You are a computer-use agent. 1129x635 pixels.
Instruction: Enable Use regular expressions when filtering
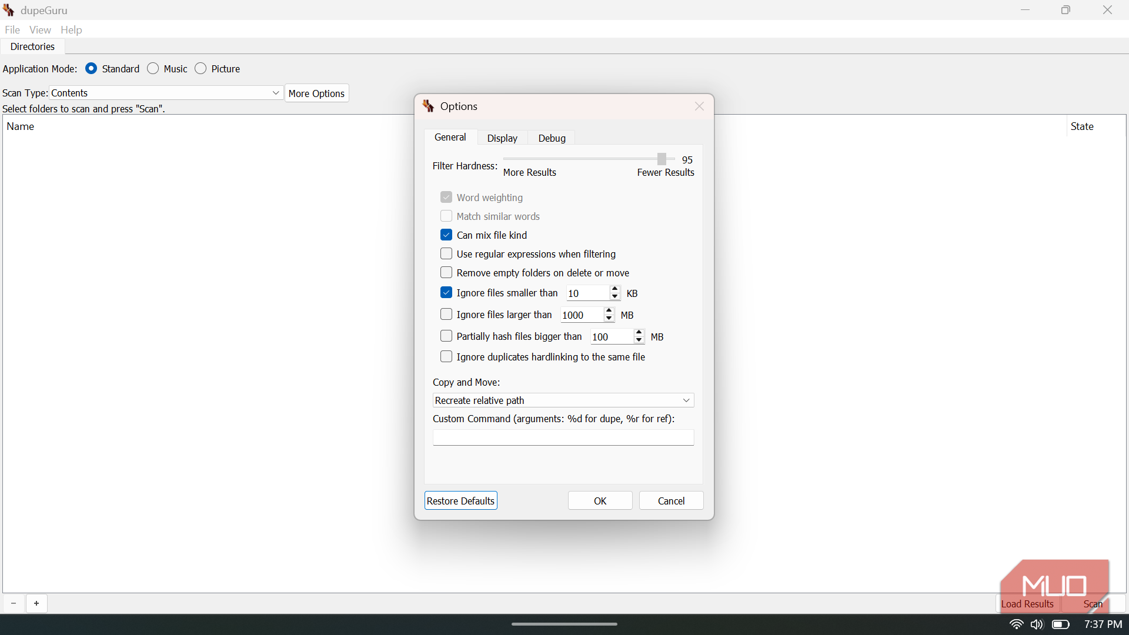446,253
